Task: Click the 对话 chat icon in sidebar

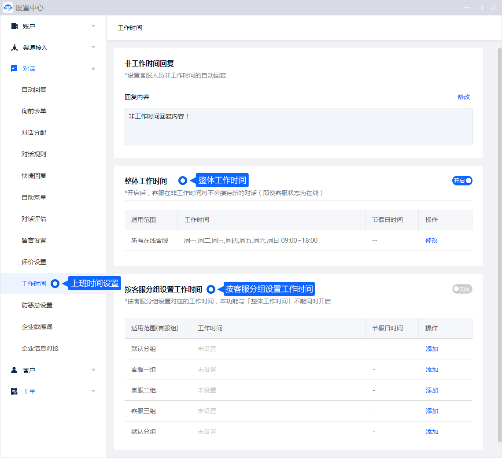Action: point(14,69)
